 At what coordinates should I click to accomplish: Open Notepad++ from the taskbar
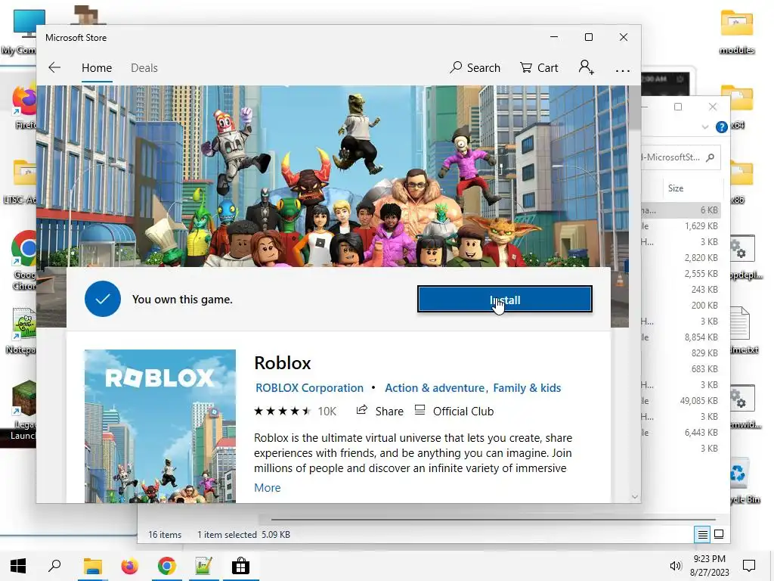[203, 566]
